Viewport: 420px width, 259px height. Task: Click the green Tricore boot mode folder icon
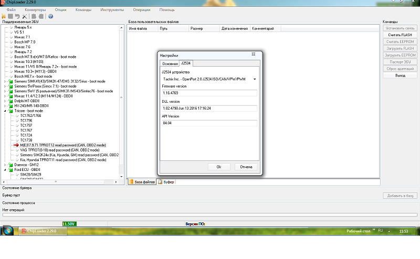9,111
